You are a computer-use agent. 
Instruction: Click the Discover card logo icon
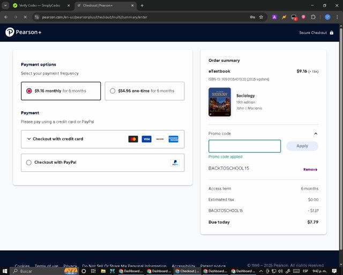click(160, 139)
